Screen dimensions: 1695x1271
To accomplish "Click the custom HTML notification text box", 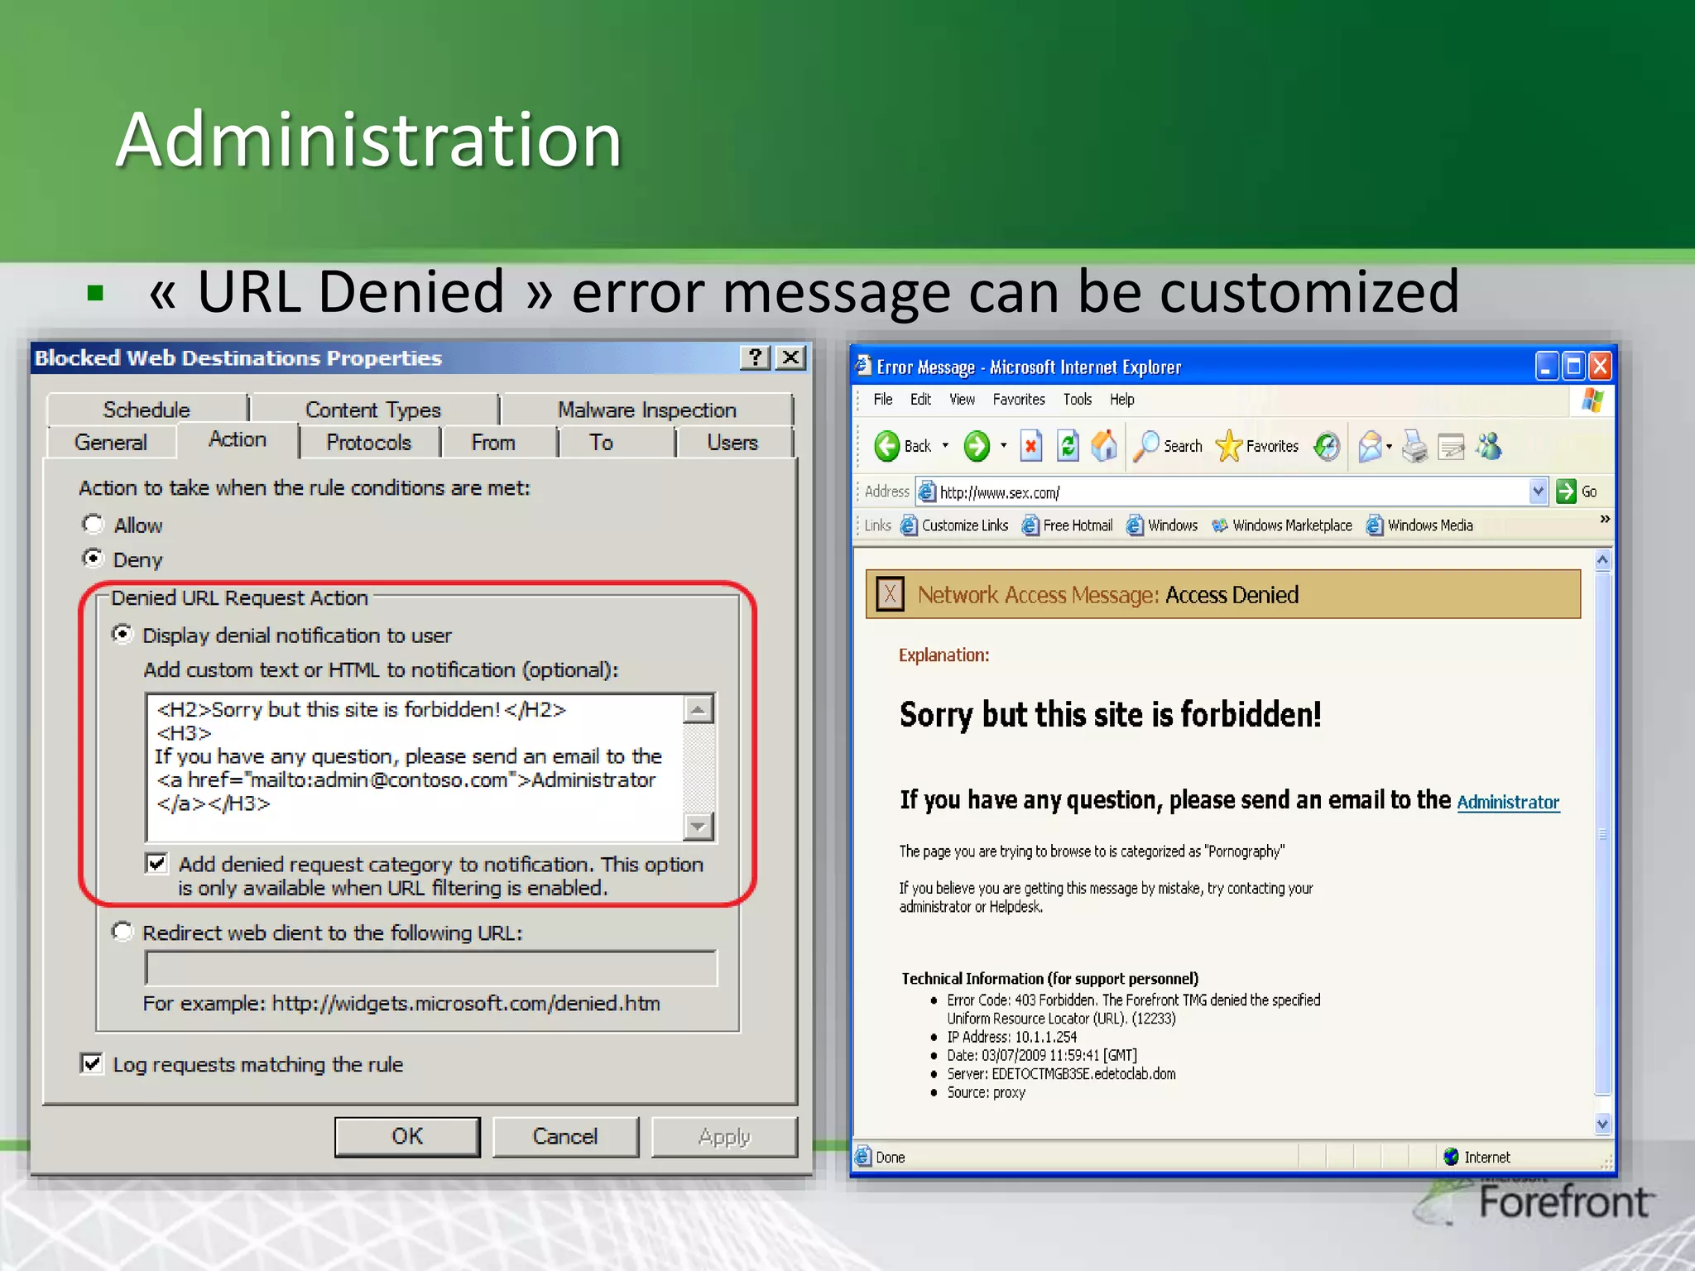I will 415,767.
